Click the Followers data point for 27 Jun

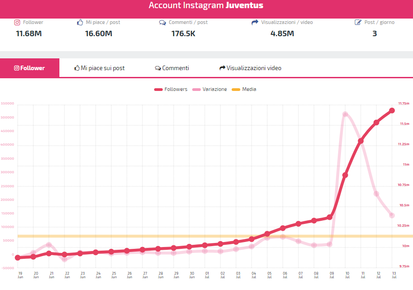pyautogui.click(x=142, y=250)
